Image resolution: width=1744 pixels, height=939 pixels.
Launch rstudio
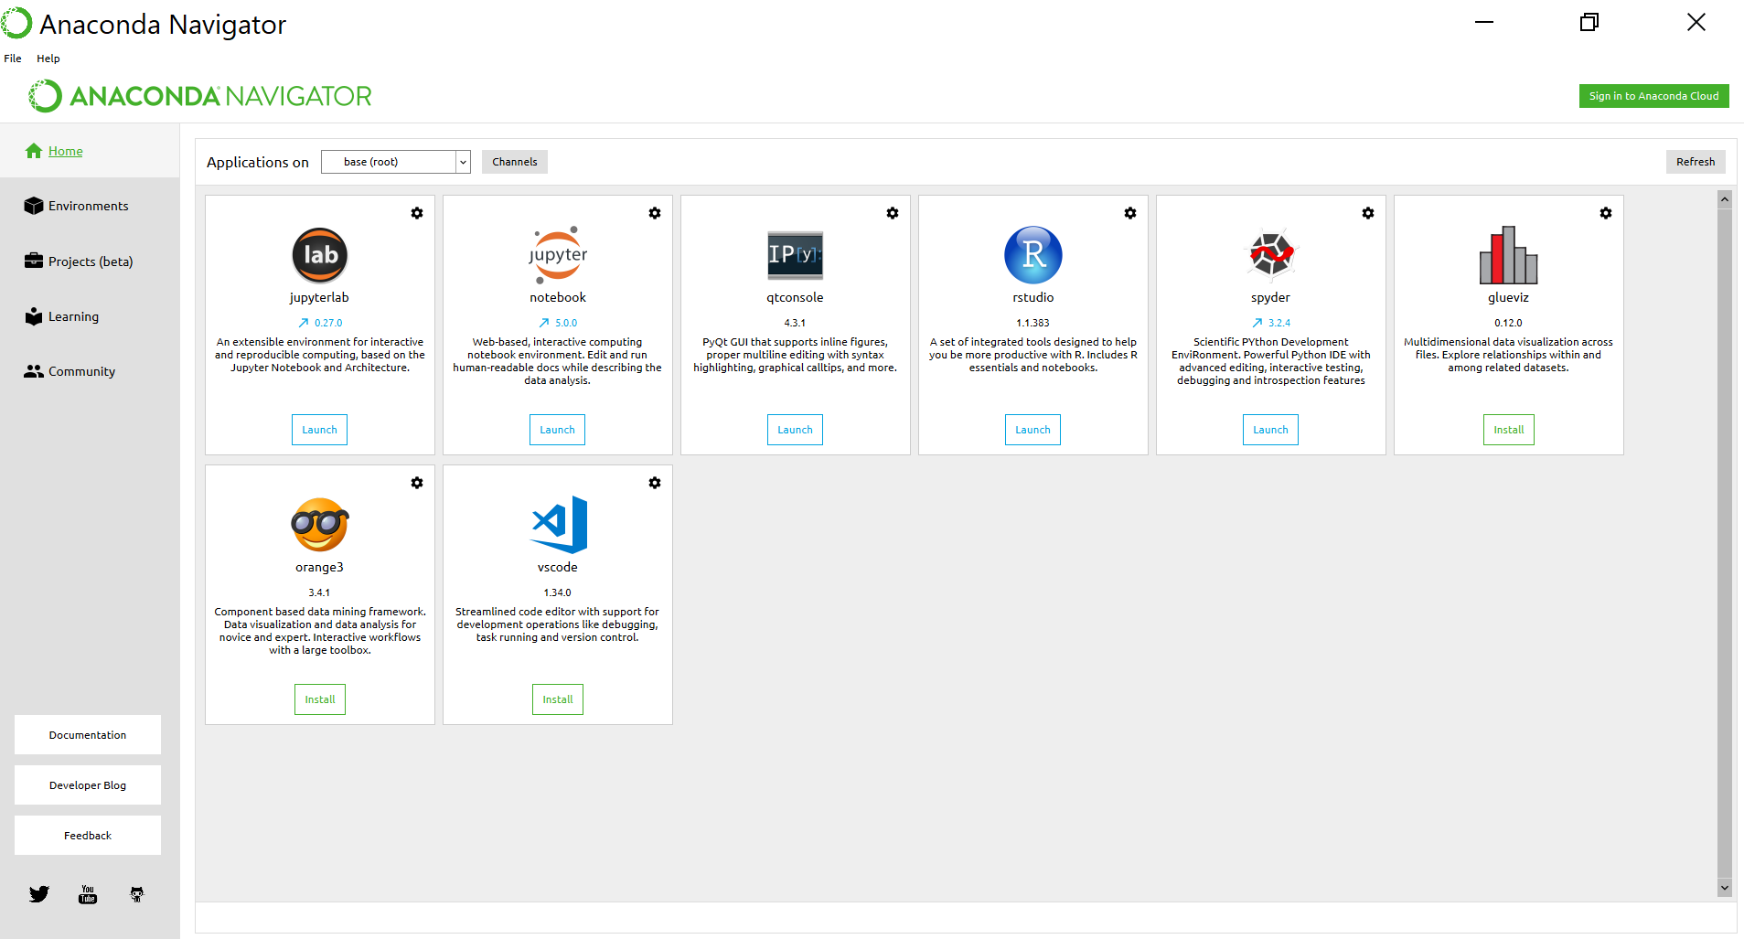[1033, 430]
